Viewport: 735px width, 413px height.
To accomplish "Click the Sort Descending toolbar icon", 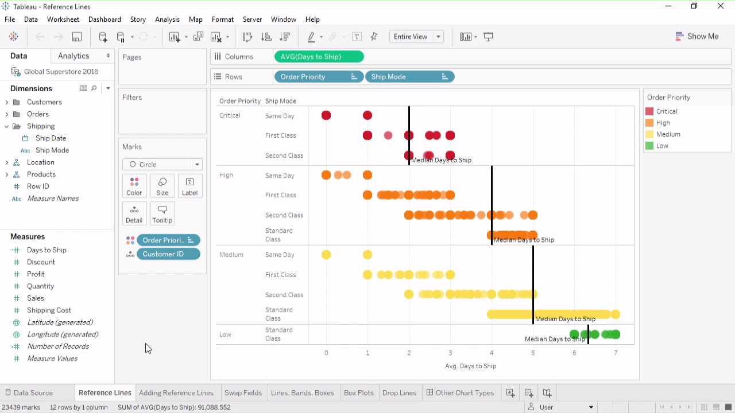I will point(284,37).
